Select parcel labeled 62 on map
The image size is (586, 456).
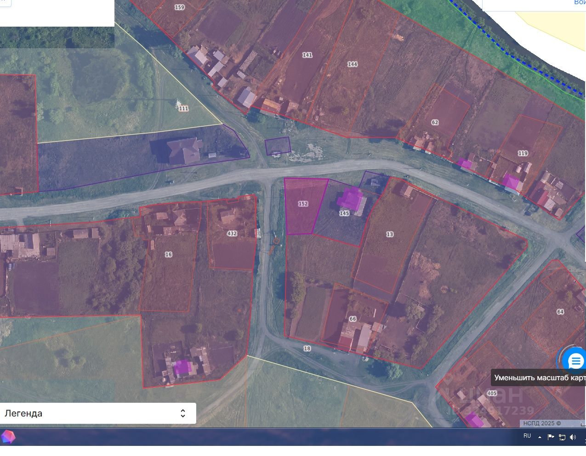click(435, 123)
